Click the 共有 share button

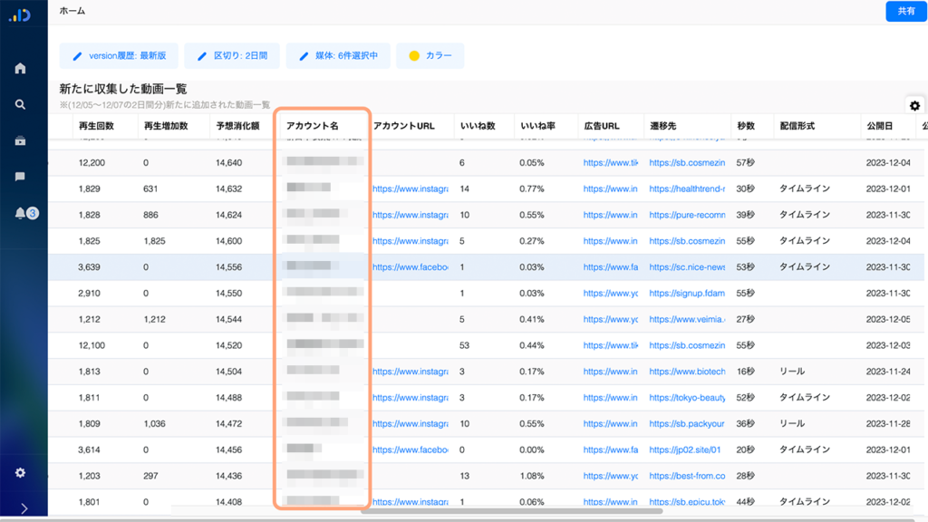click(905, 11)
